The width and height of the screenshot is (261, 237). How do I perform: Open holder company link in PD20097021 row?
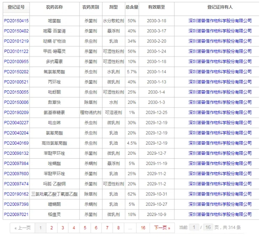tap(220, 214)
